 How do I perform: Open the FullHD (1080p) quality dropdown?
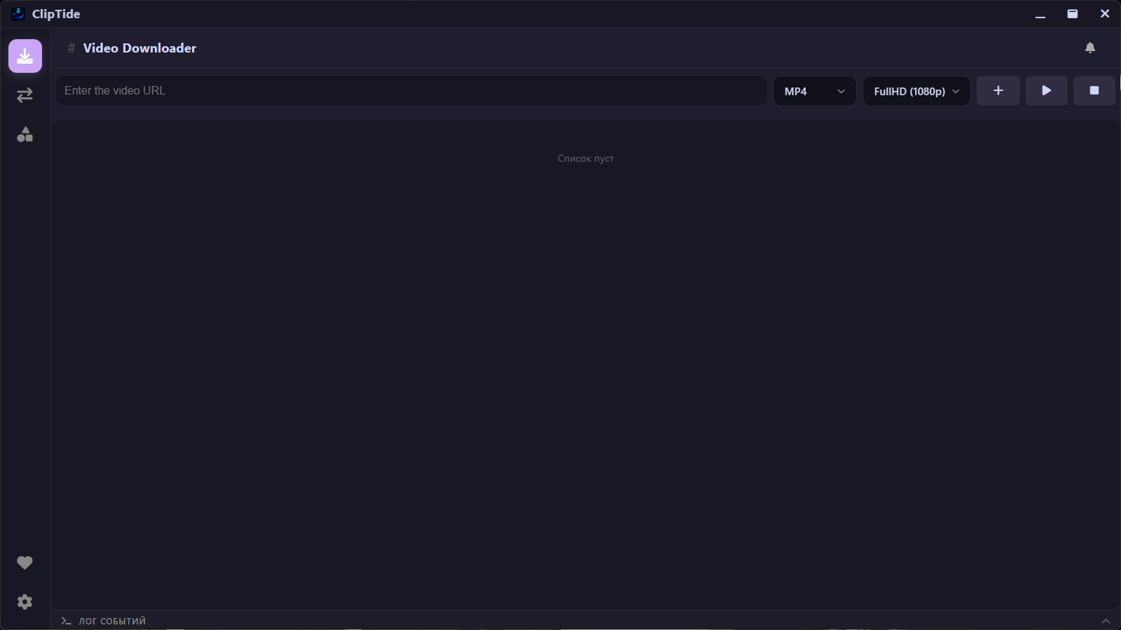click(x=916, y=90)
